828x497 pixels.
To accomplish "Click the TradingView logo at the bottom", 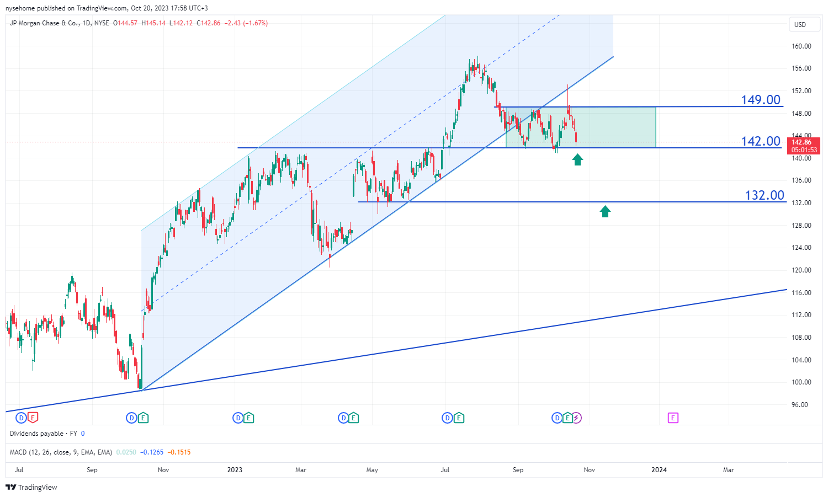I will point(31,488).
